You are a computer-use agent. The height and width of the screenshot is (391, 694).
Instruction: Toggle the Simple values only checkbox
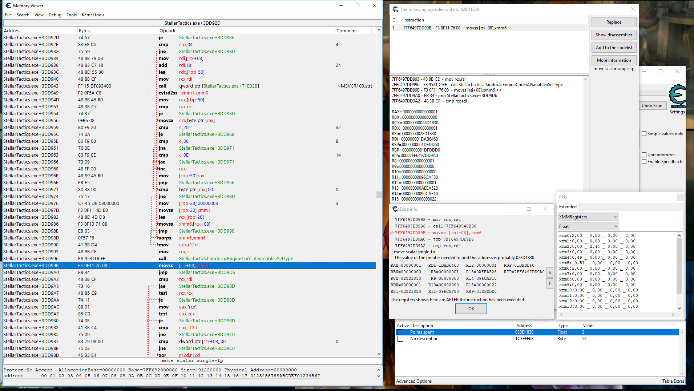coord(644,134)
